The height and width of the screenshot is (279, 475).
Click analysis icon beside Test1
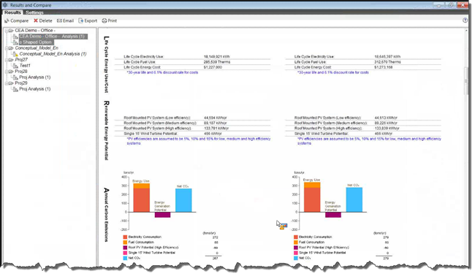15,66
